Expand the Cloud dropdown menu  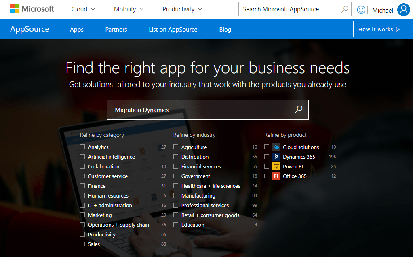pos(83,9)
